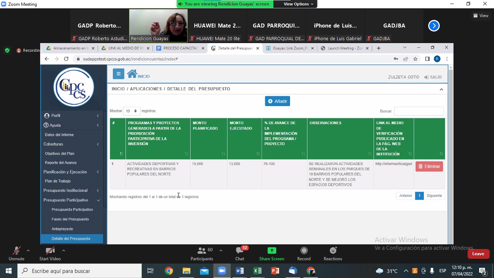
Task: Click the green Share Screen icon
Action: pyautogui.click(x=272, y=251)
